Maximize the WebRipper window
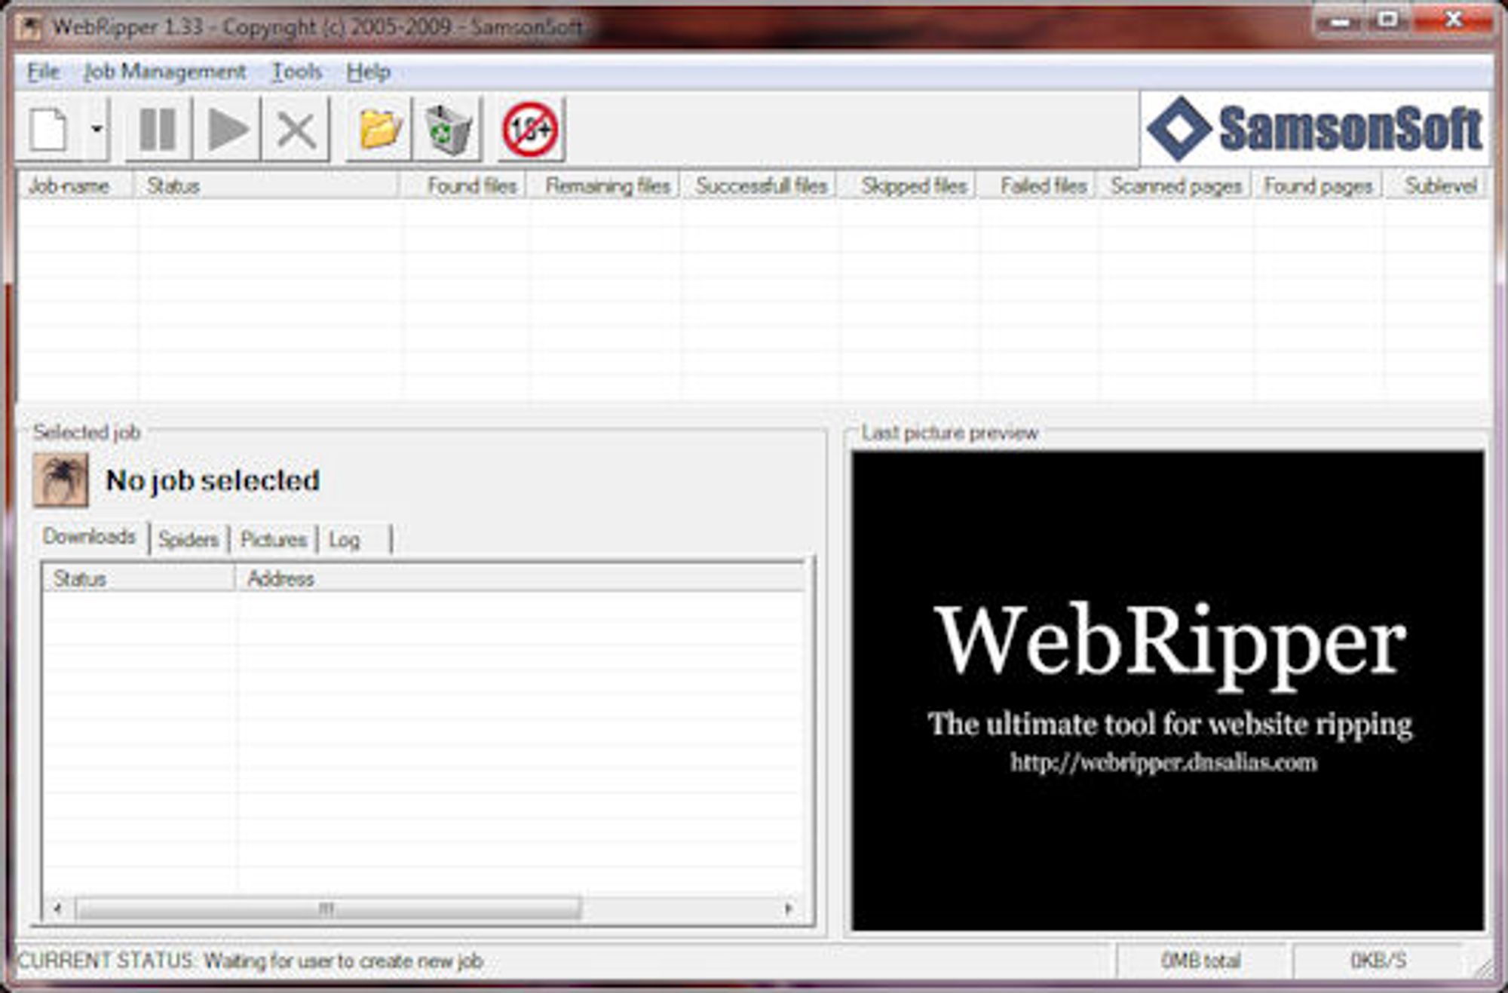Screen dimensions: 1508x993 [1387, 21]
